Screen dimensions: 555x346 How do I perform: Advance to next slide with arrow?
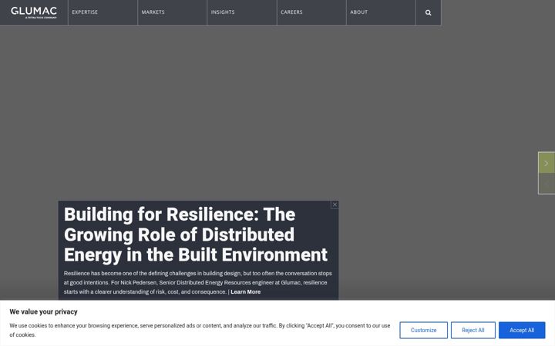[547, 163]
